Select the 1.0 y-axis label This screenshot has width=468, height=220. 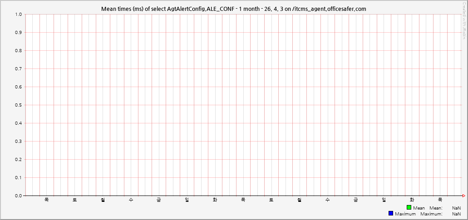tap(18, 15)
